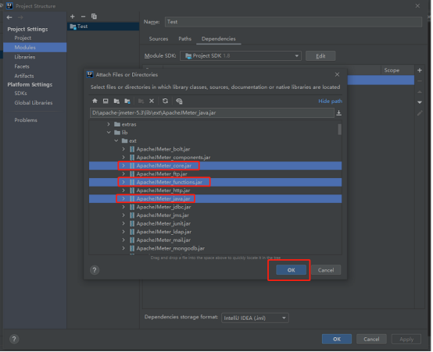
Task: Close the Attach Files or Directories dialog
Action: coord(337,74)
